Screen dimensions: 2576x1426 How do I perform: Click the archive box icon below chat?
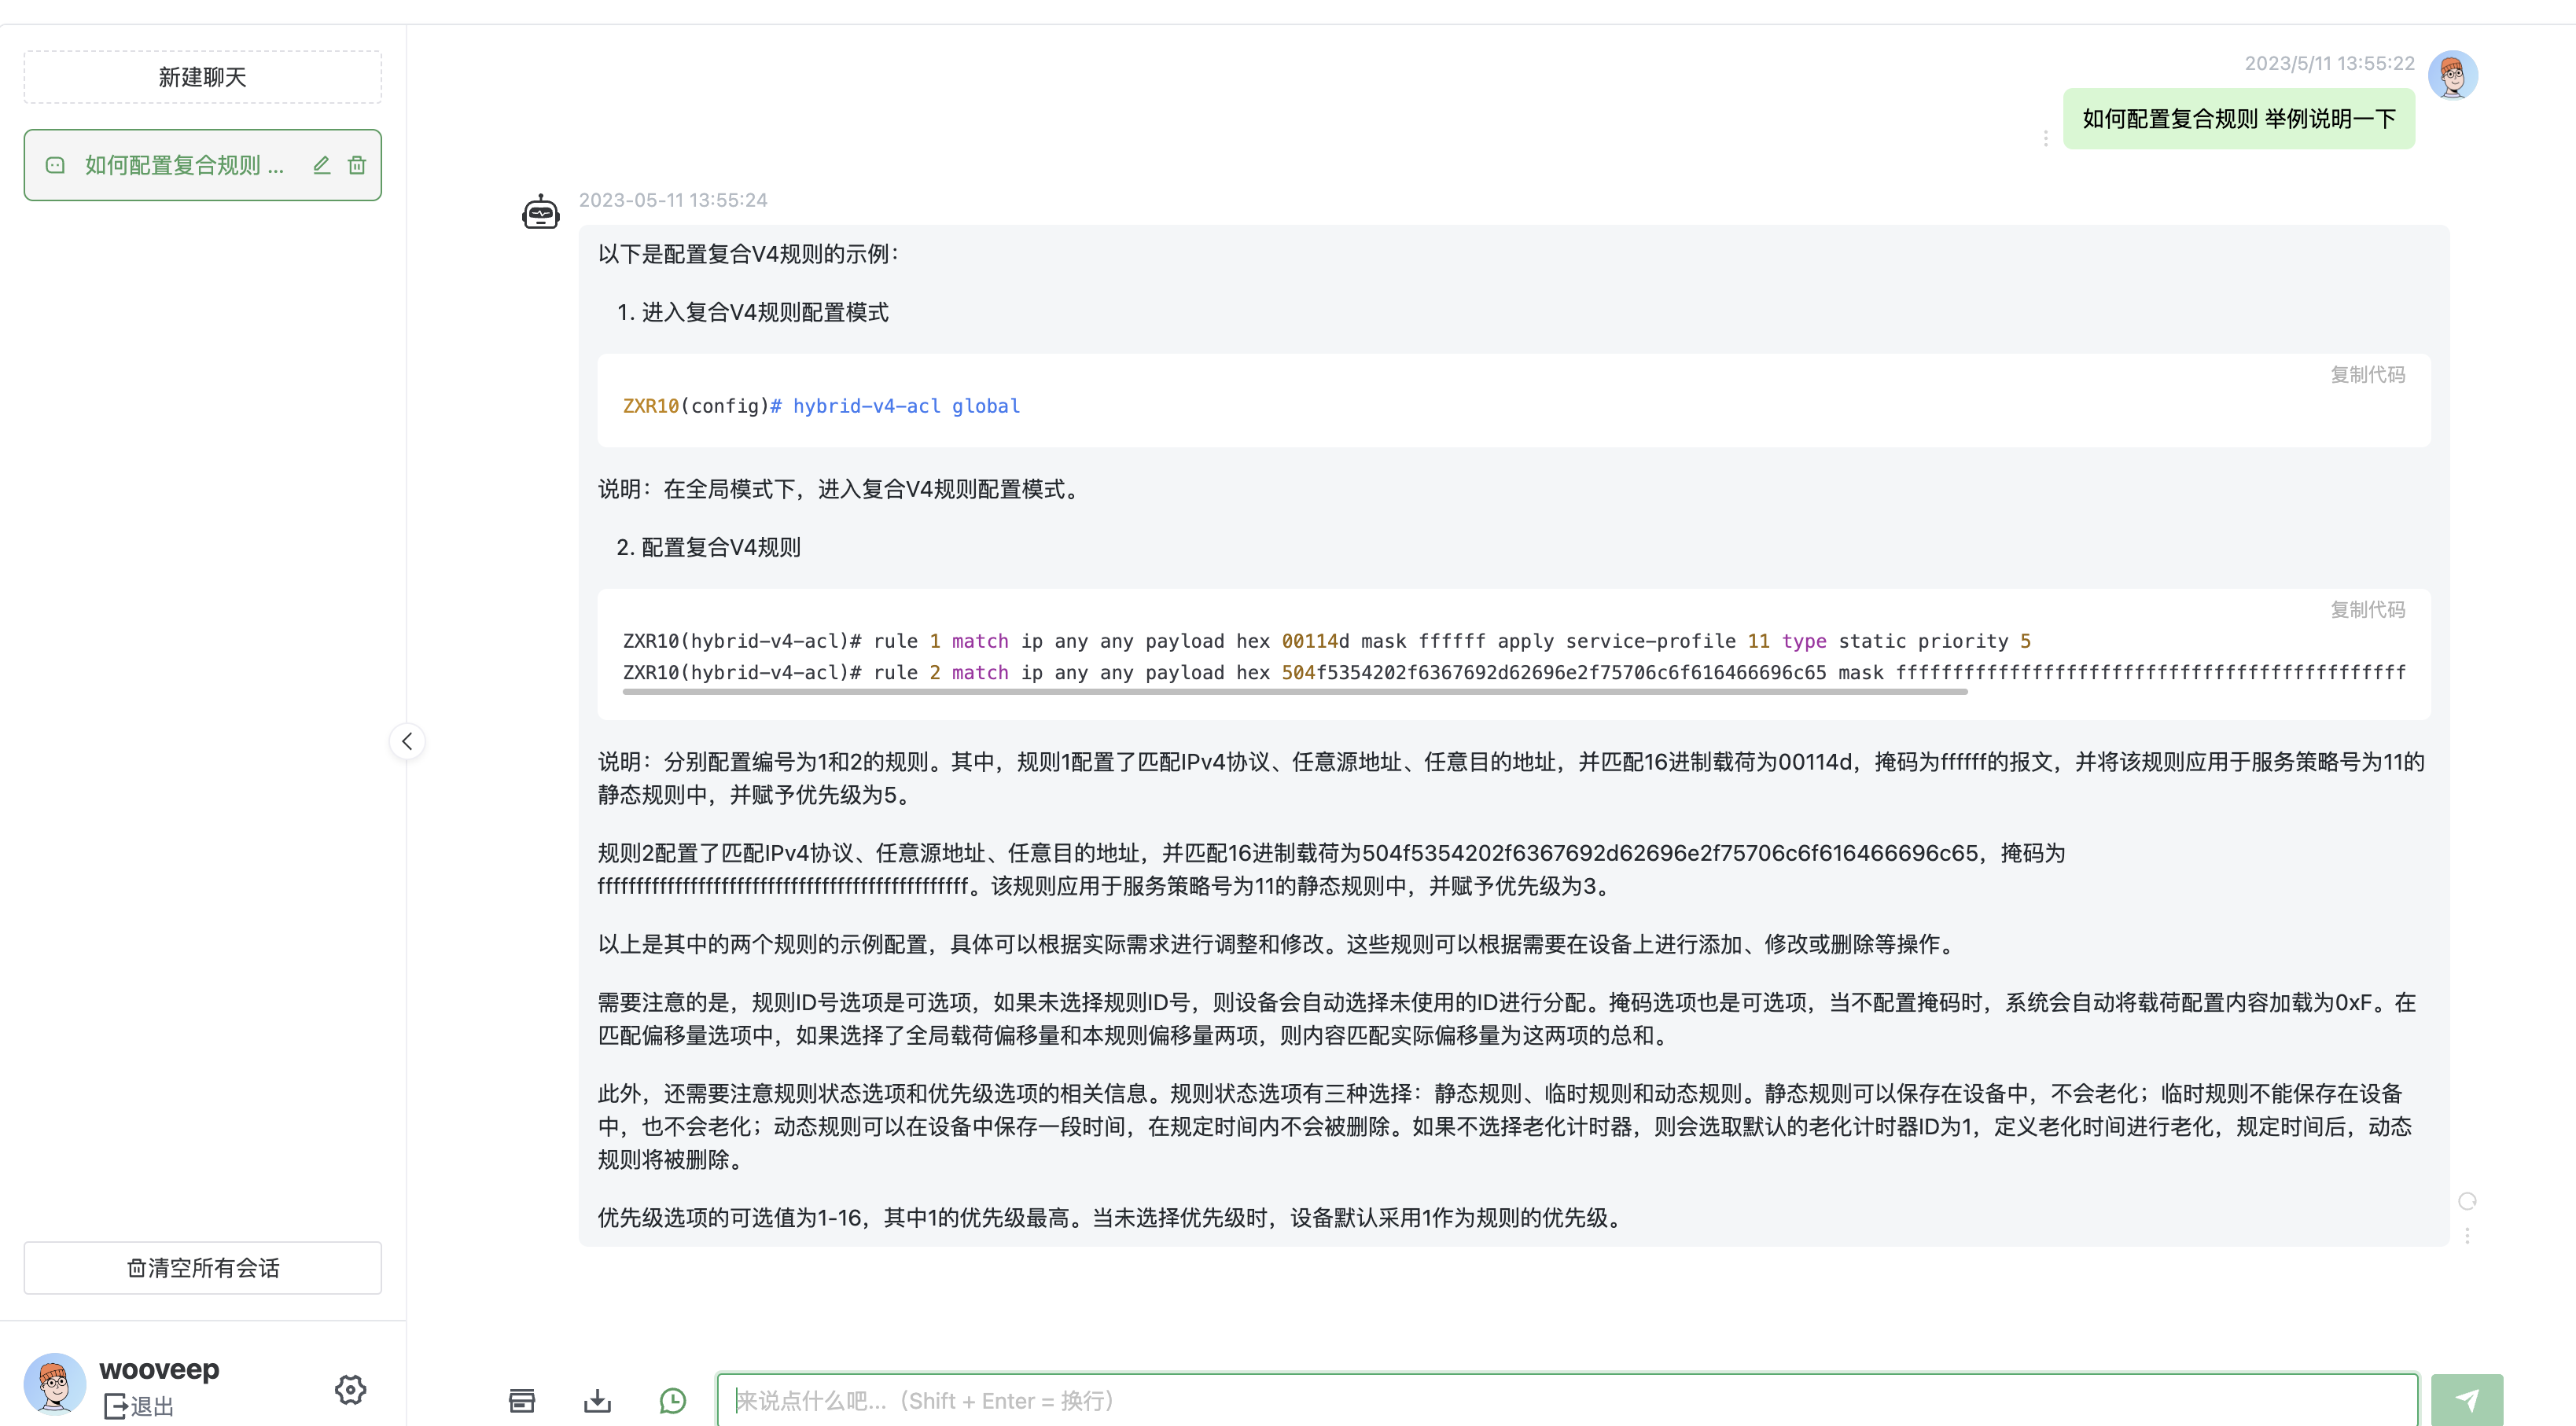(x=522, y=1400)
